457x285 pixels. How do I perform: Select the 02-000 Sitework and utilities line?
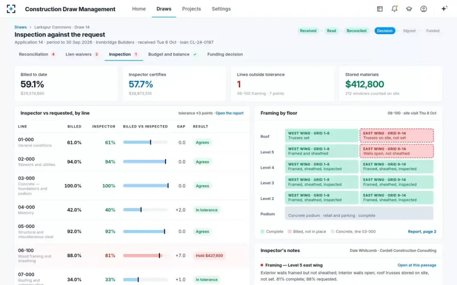click(x=132, y=161)
